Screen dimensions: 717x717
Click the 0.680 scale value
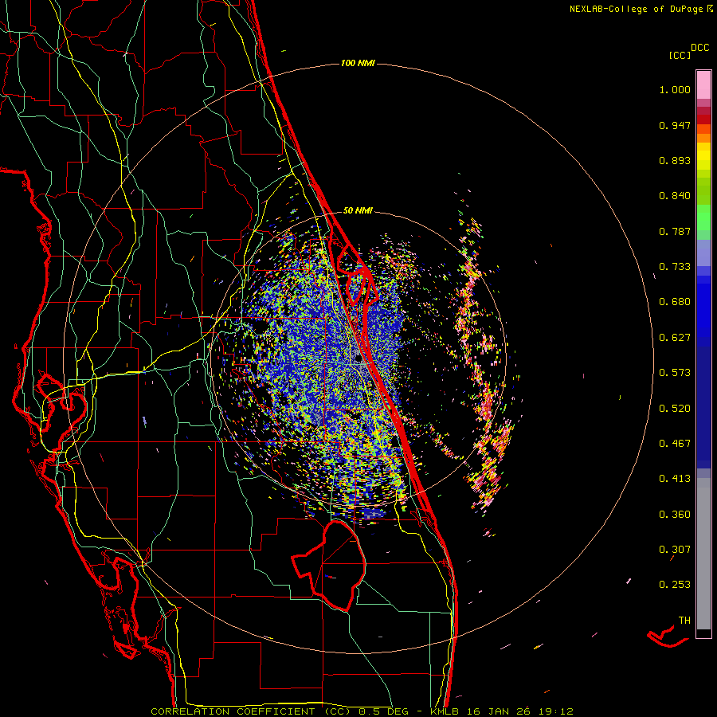(x=675, y=302)
